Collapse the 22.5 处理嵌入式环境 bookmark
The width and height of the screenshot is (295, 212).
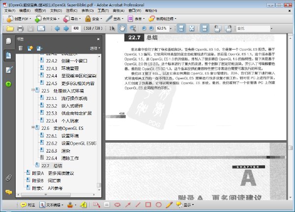(x=33, y=90)
